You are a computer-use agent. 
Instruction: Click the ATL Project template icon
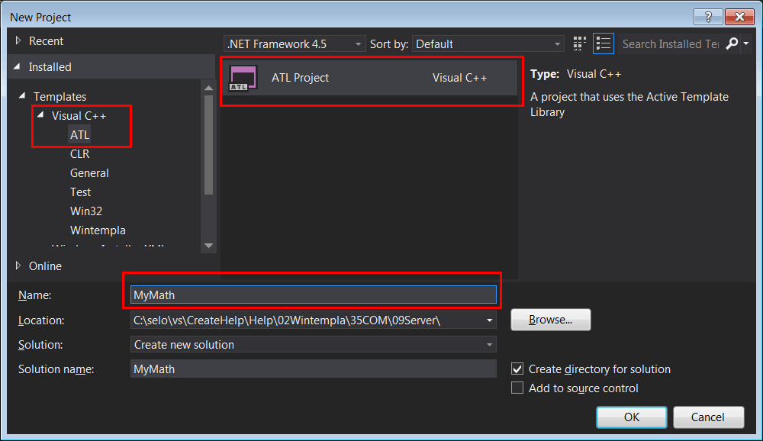[x=243, y=78]
